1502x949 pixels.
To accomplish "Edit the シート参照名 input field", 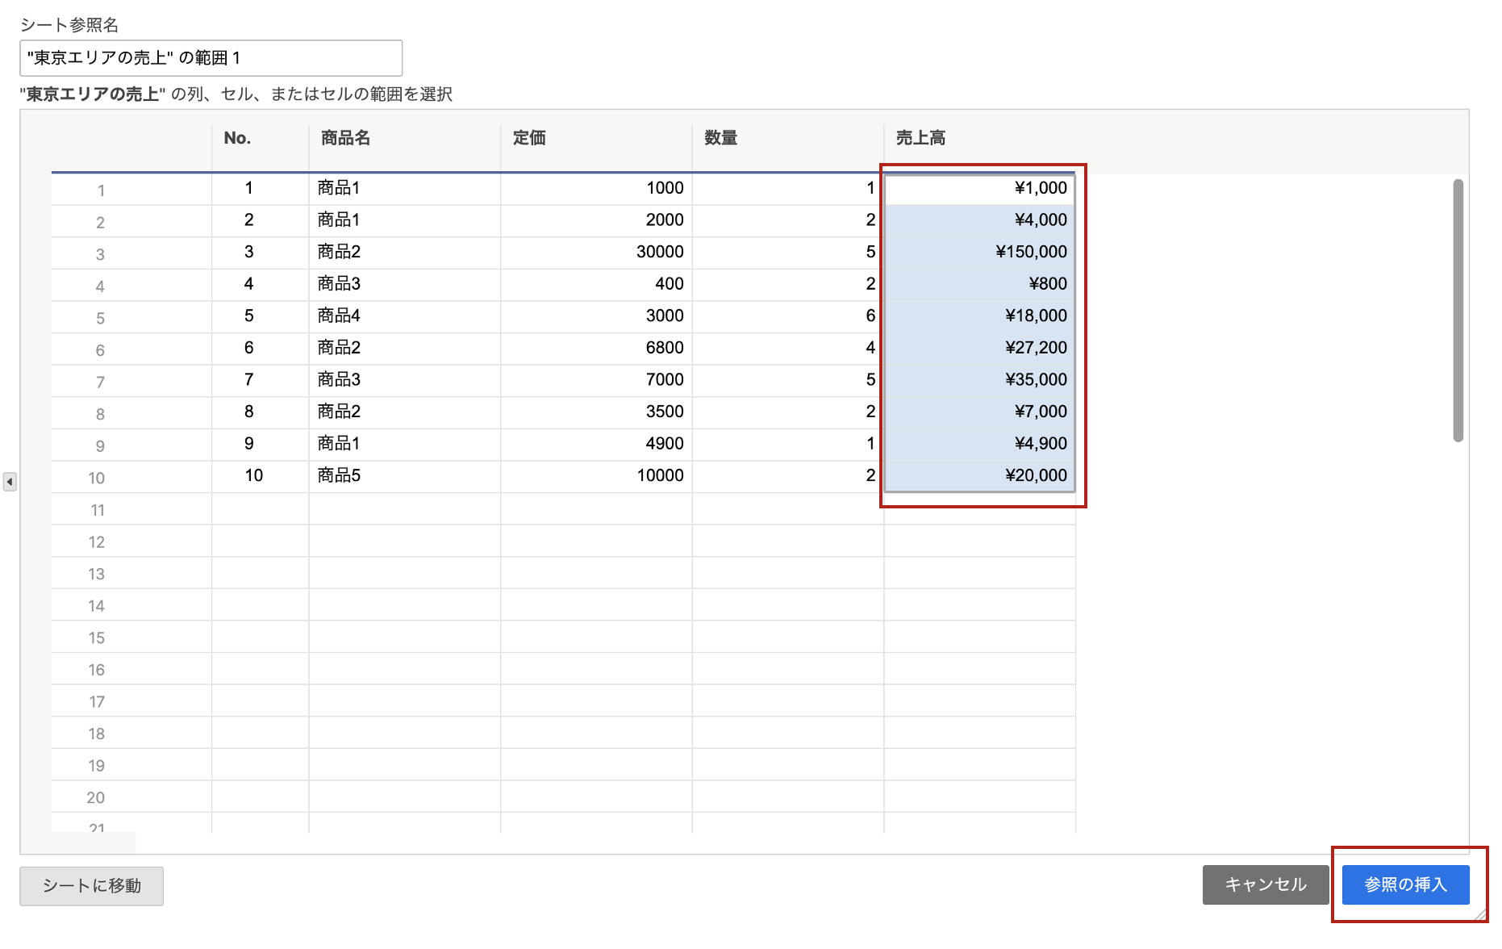I will (x=211, y=58).
